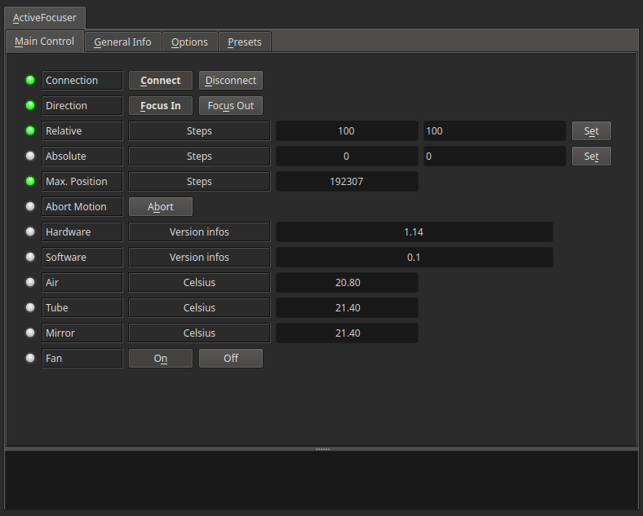The image size is (643, 516).
Task: Click the Software status indicator light
Action: pos(30,257)
